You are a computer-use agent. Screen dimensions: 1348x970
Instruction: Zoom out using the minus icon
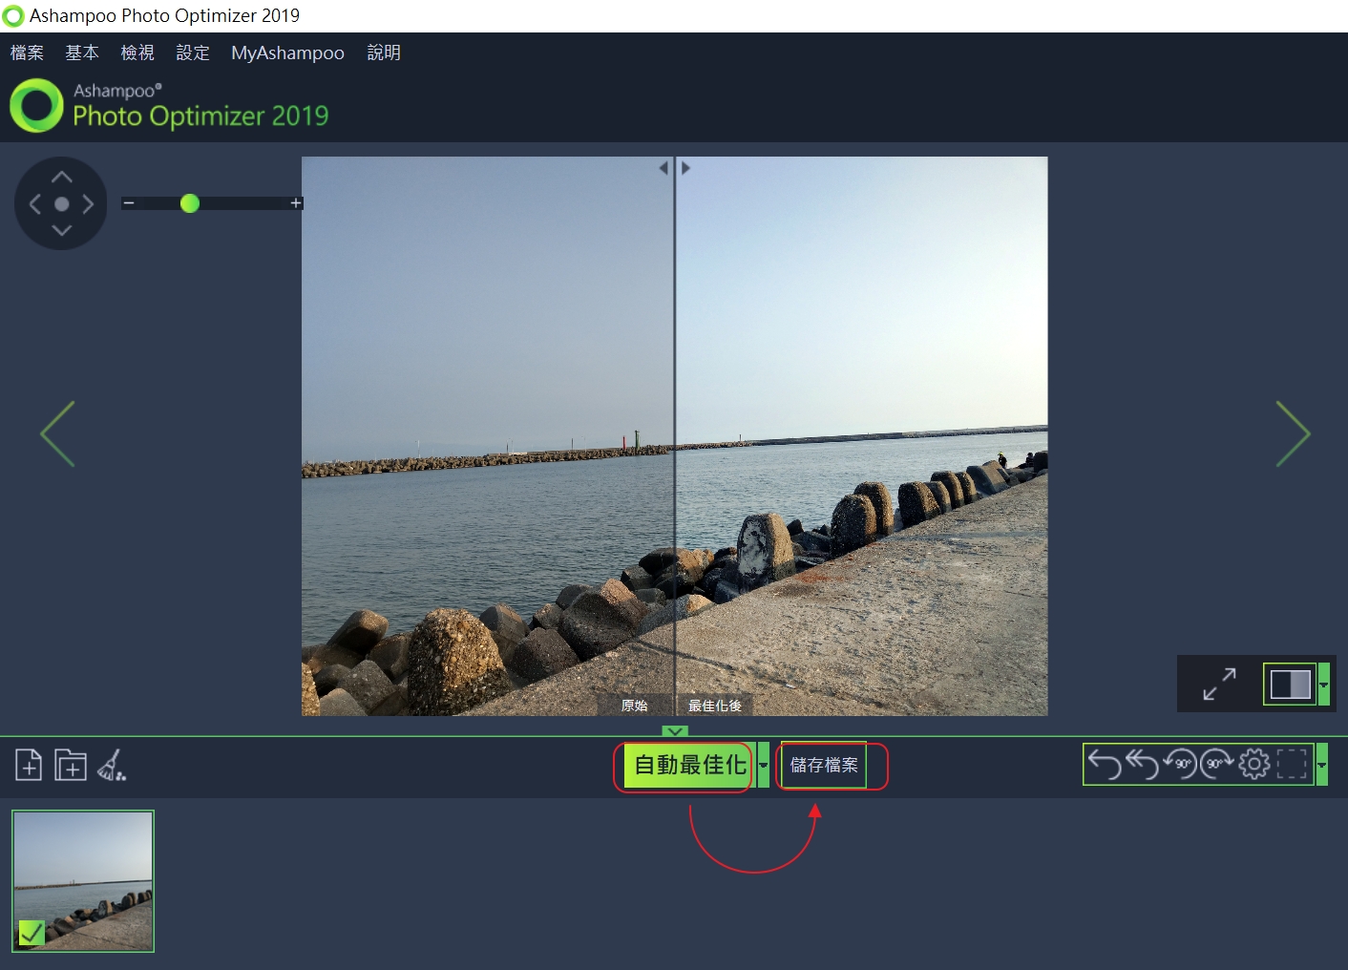click(129, 202)
